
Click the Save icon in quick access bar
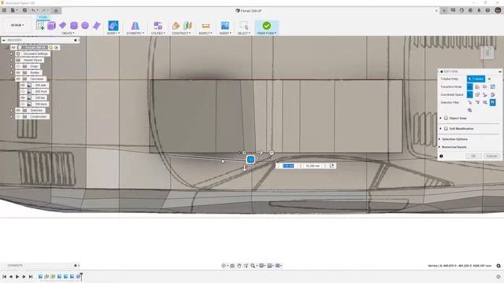coord(24,10)
